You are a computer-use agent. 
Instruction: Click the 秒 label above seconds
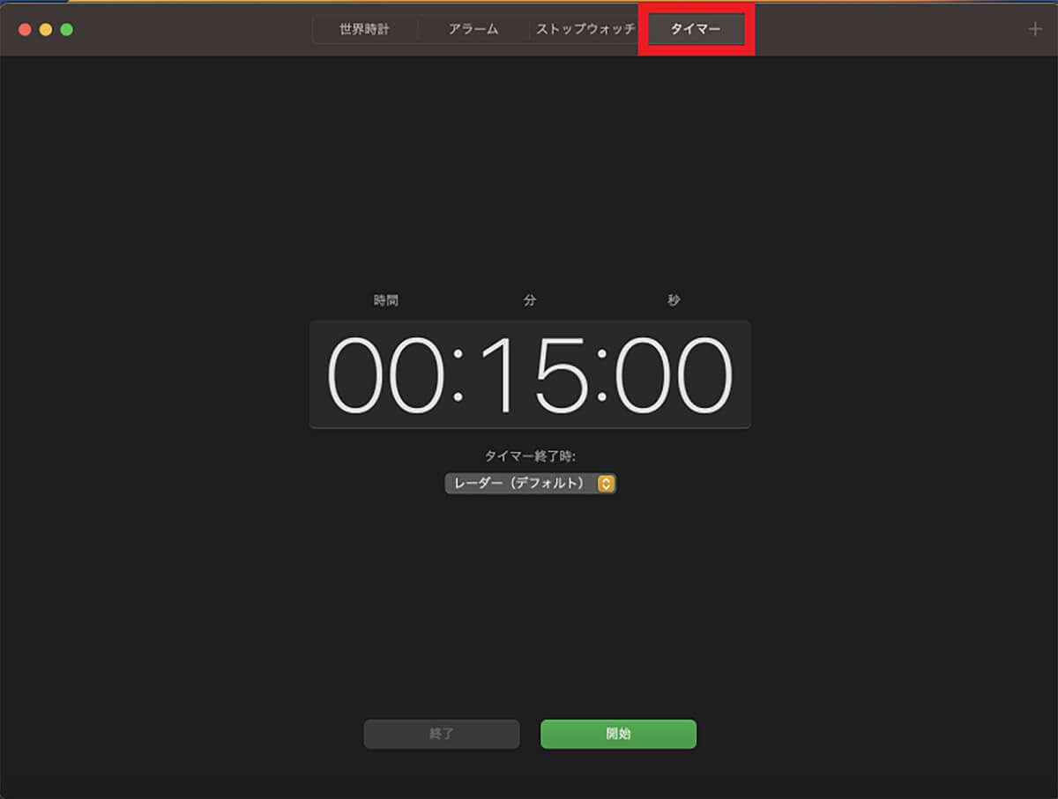(674, 300)
